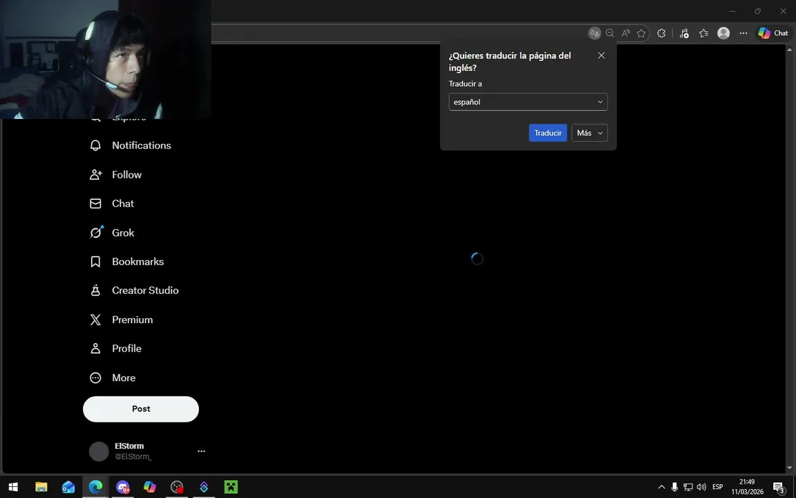Open the browser Extensions icon
The width and height of the screenshot is (796, 498).
click(x=661, y=33)
